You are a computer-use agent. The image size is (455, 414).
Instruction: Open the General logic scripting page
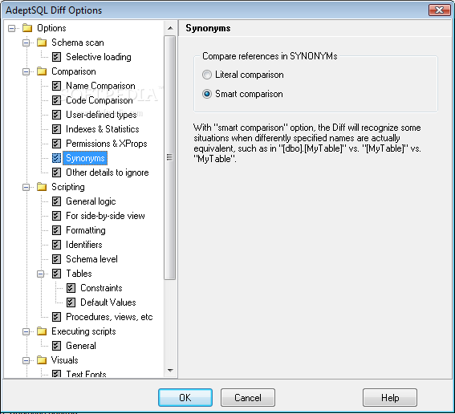coord(91,201)
